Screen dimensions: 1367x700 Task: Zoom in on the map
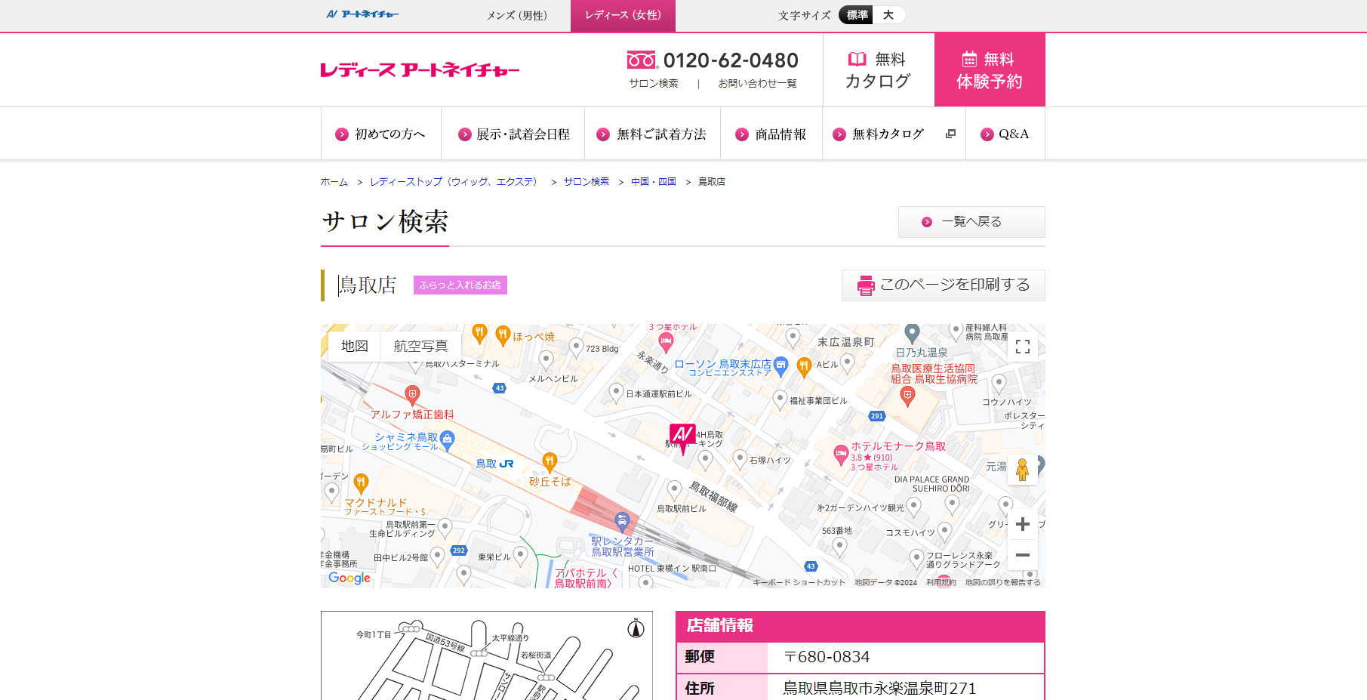1023,524
